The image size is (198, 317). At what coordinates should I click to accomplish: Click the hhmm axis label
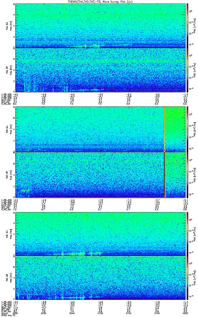click(x=4, y=313)
